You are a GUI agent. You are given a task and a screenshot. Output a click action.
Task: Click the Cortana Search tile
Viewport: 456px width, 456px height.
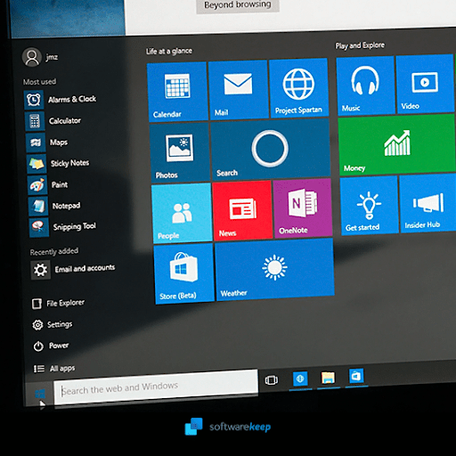click(x=271, y=150)
